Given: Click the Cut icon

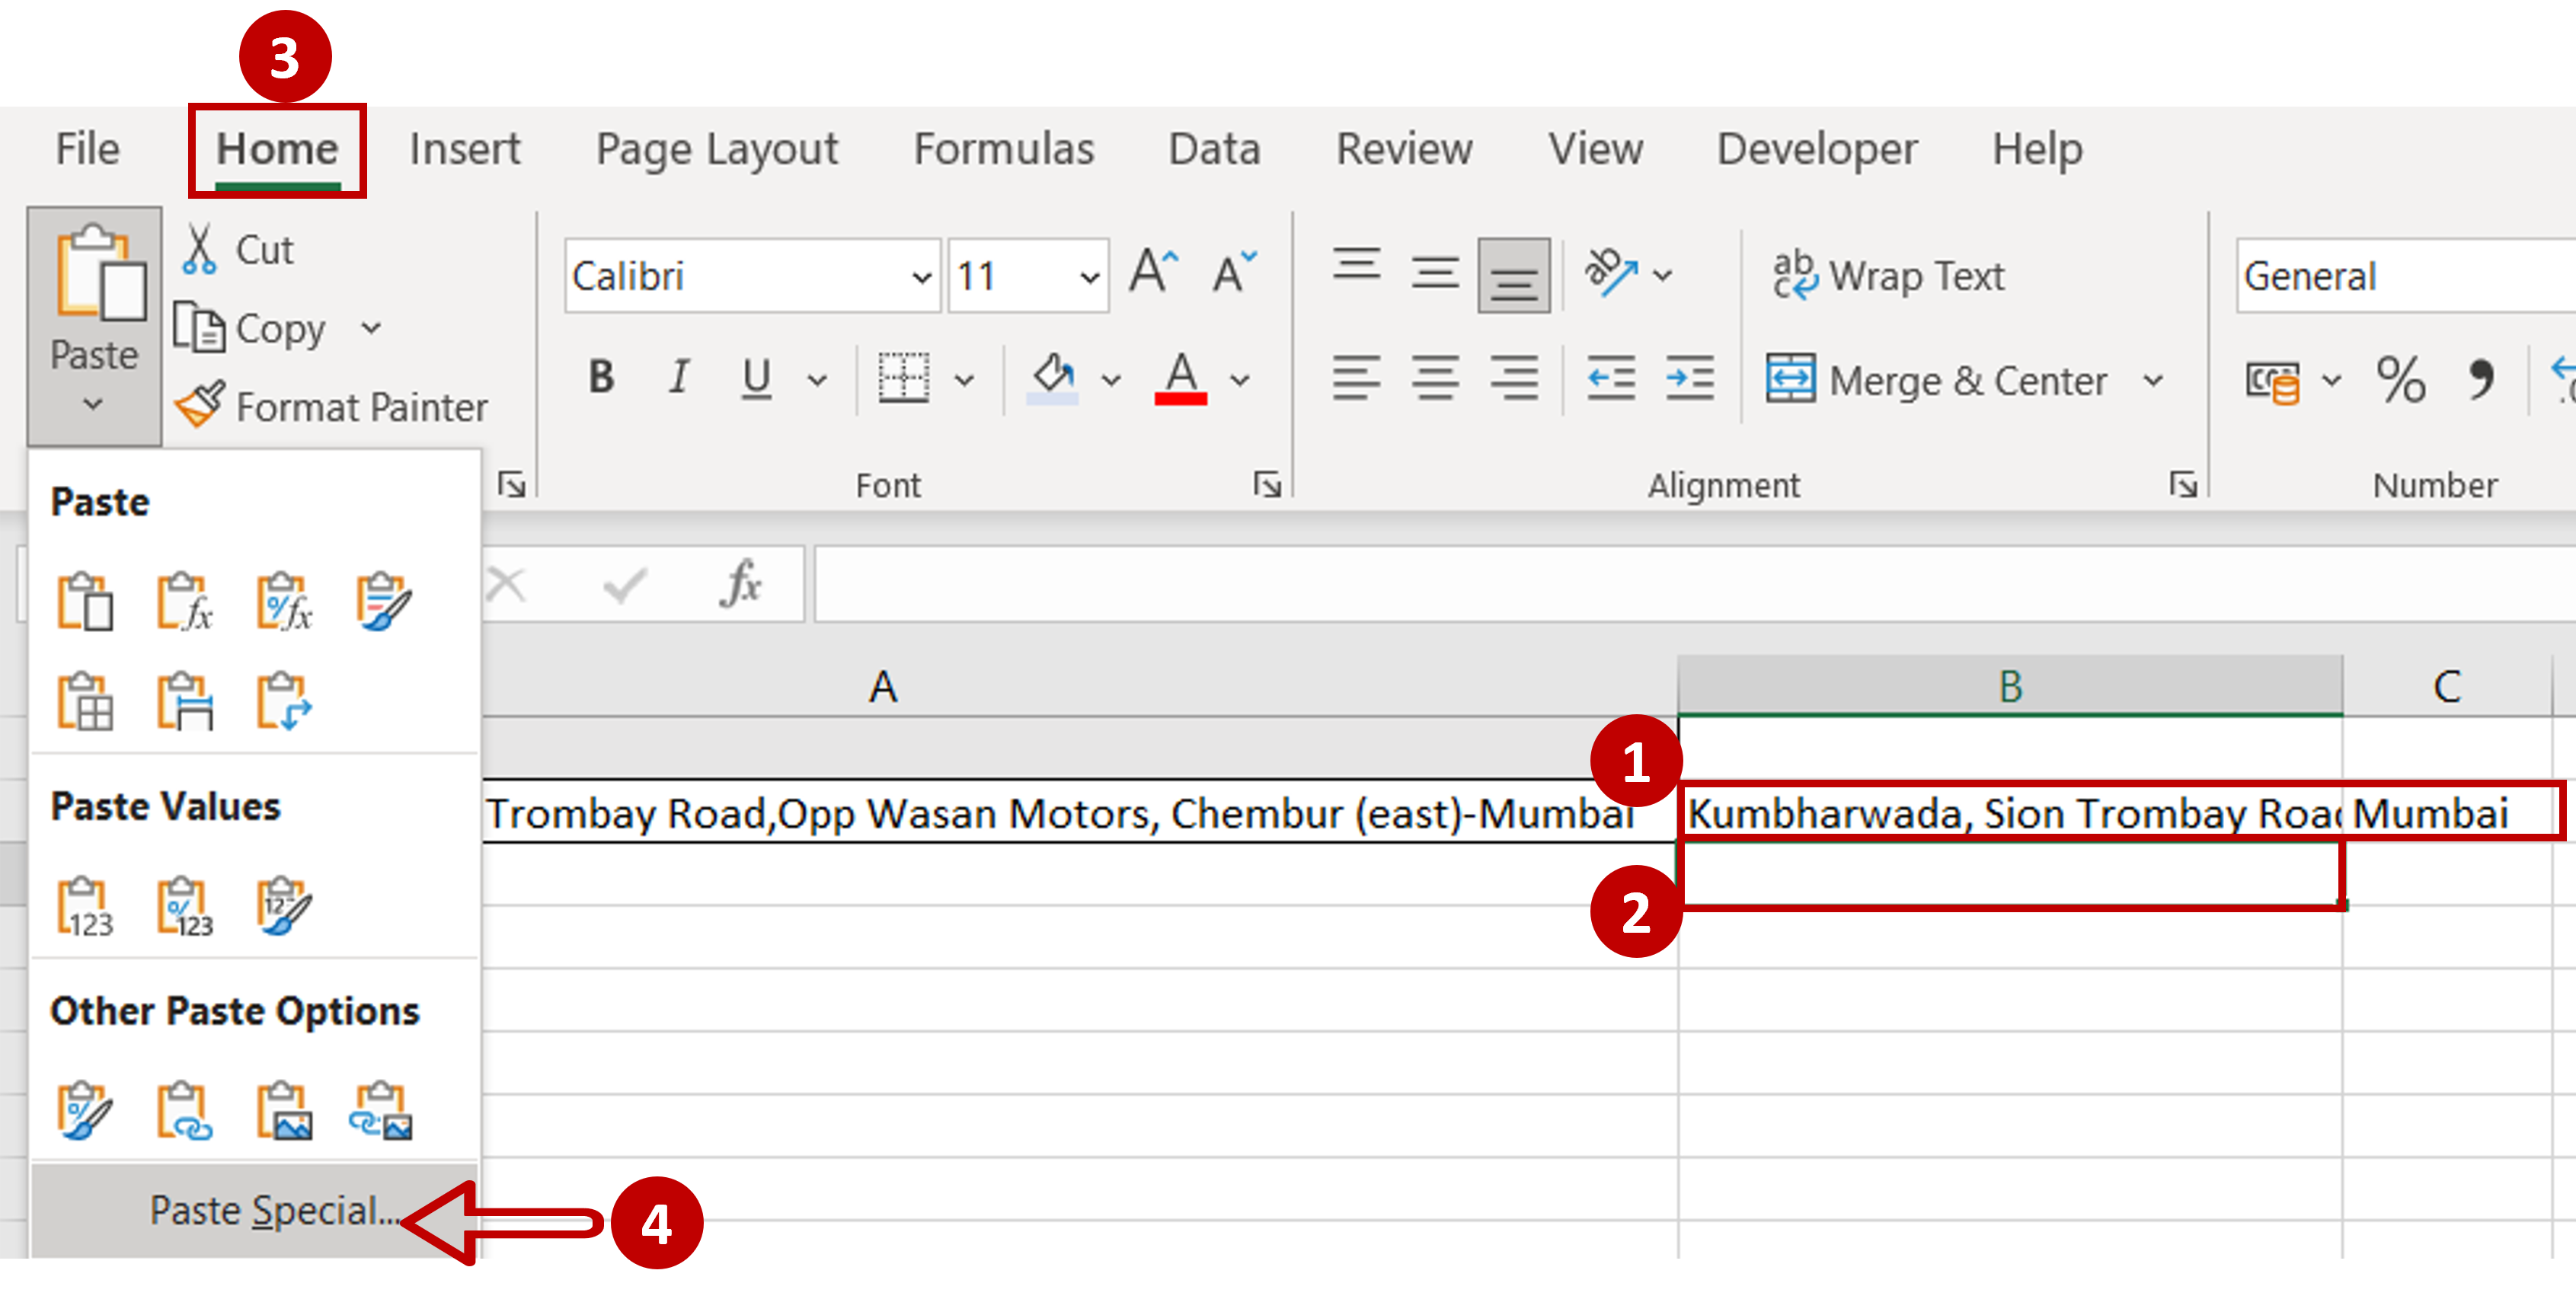Looking at the screenshot, I should click(x=200, y=248).
